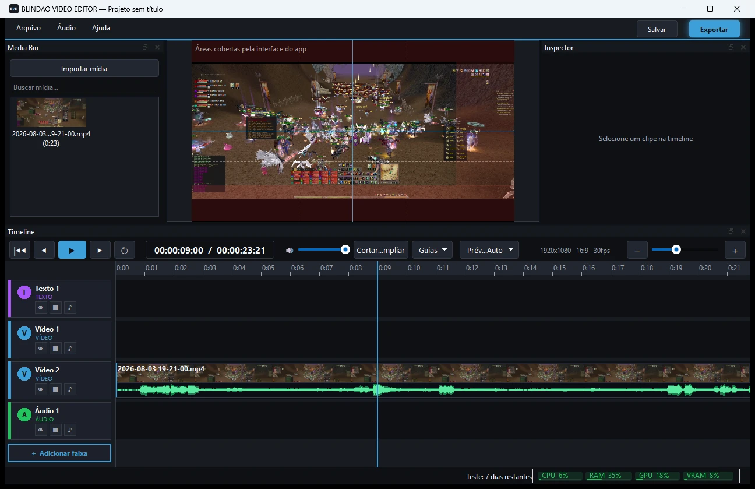This screenshot has width=755, height=489.
Task: Toggle the square lock button on Texto 1
Action: 55,308
